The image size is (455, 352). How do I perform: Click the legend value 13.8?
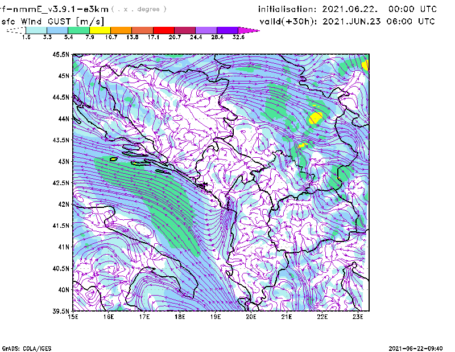click(x=133, y=37)
